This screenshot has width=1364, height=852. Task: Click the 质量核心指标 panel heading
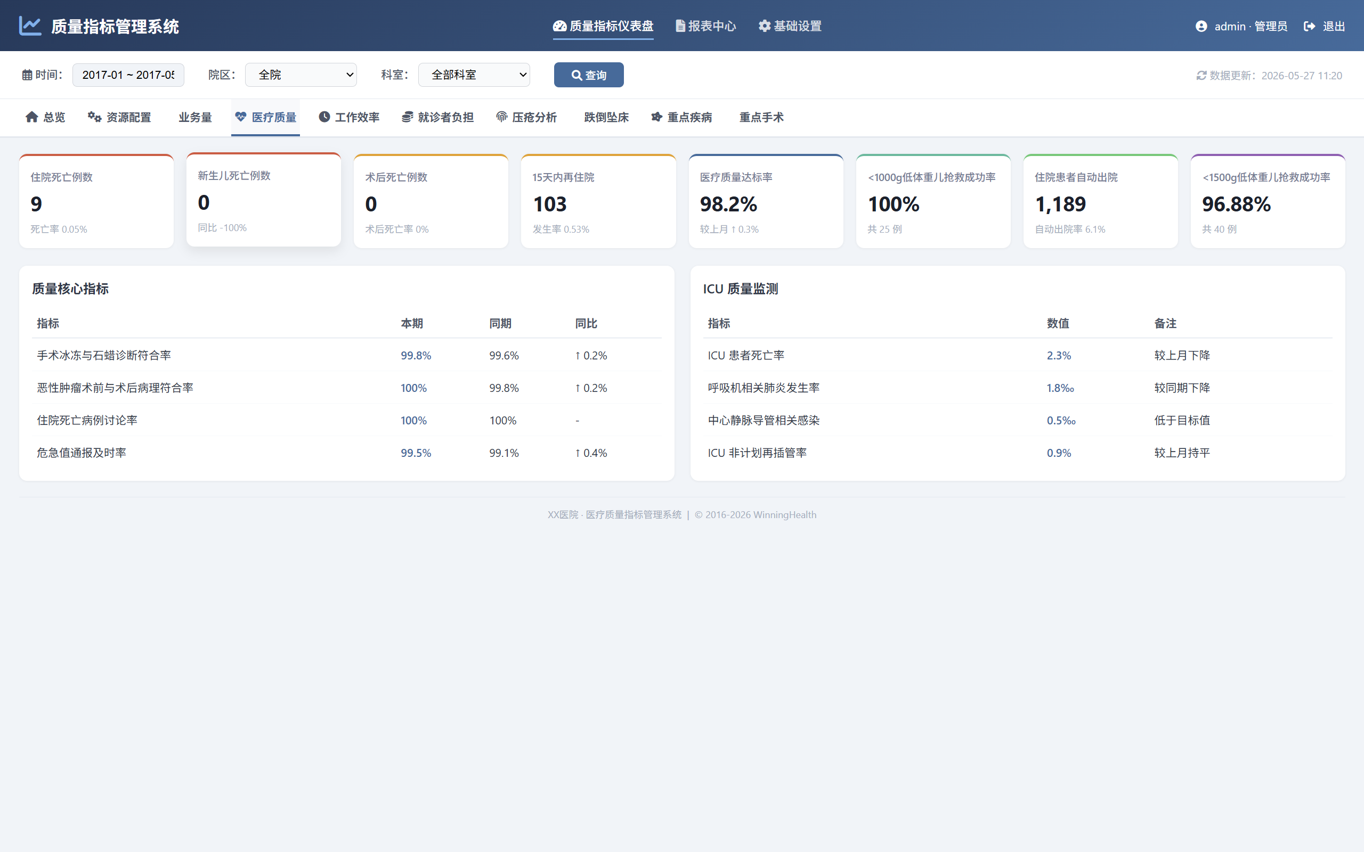click(x=70, y=289)
